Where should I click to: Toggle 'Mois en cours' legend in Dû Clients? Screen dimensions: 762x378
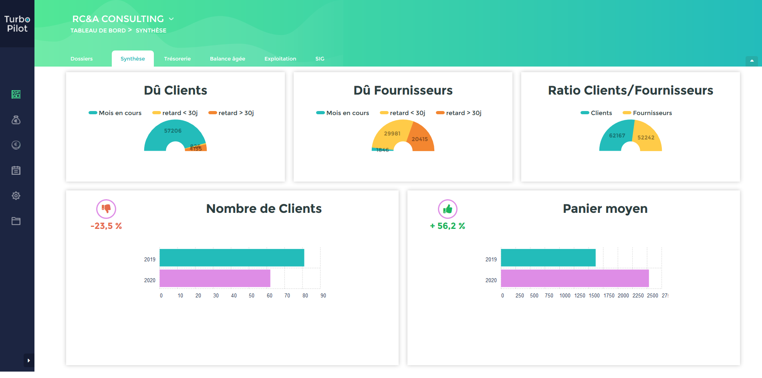[115, 113]
